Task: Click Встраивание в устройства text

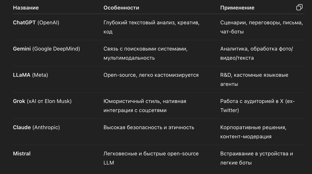Action: tap(256, 154)
